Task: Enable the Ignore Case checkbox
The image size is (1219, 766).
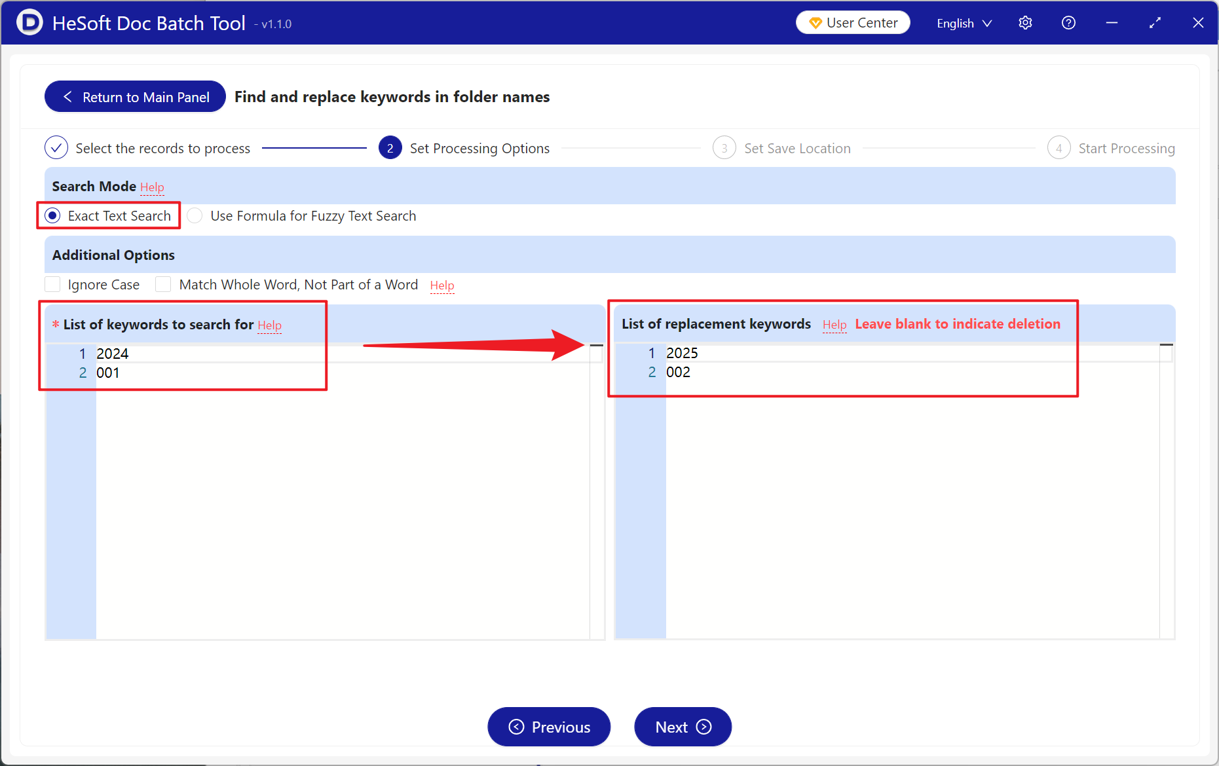Action: click(x=53, y=285)
